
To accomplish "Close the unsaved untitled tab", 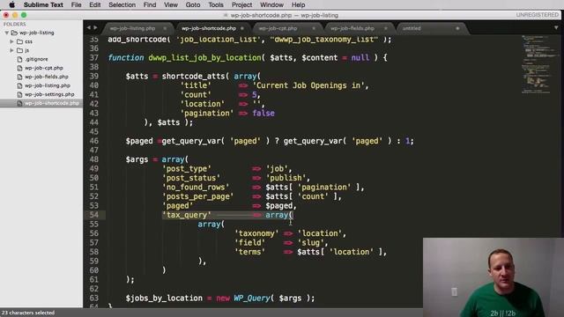I will tap(457, 28).
